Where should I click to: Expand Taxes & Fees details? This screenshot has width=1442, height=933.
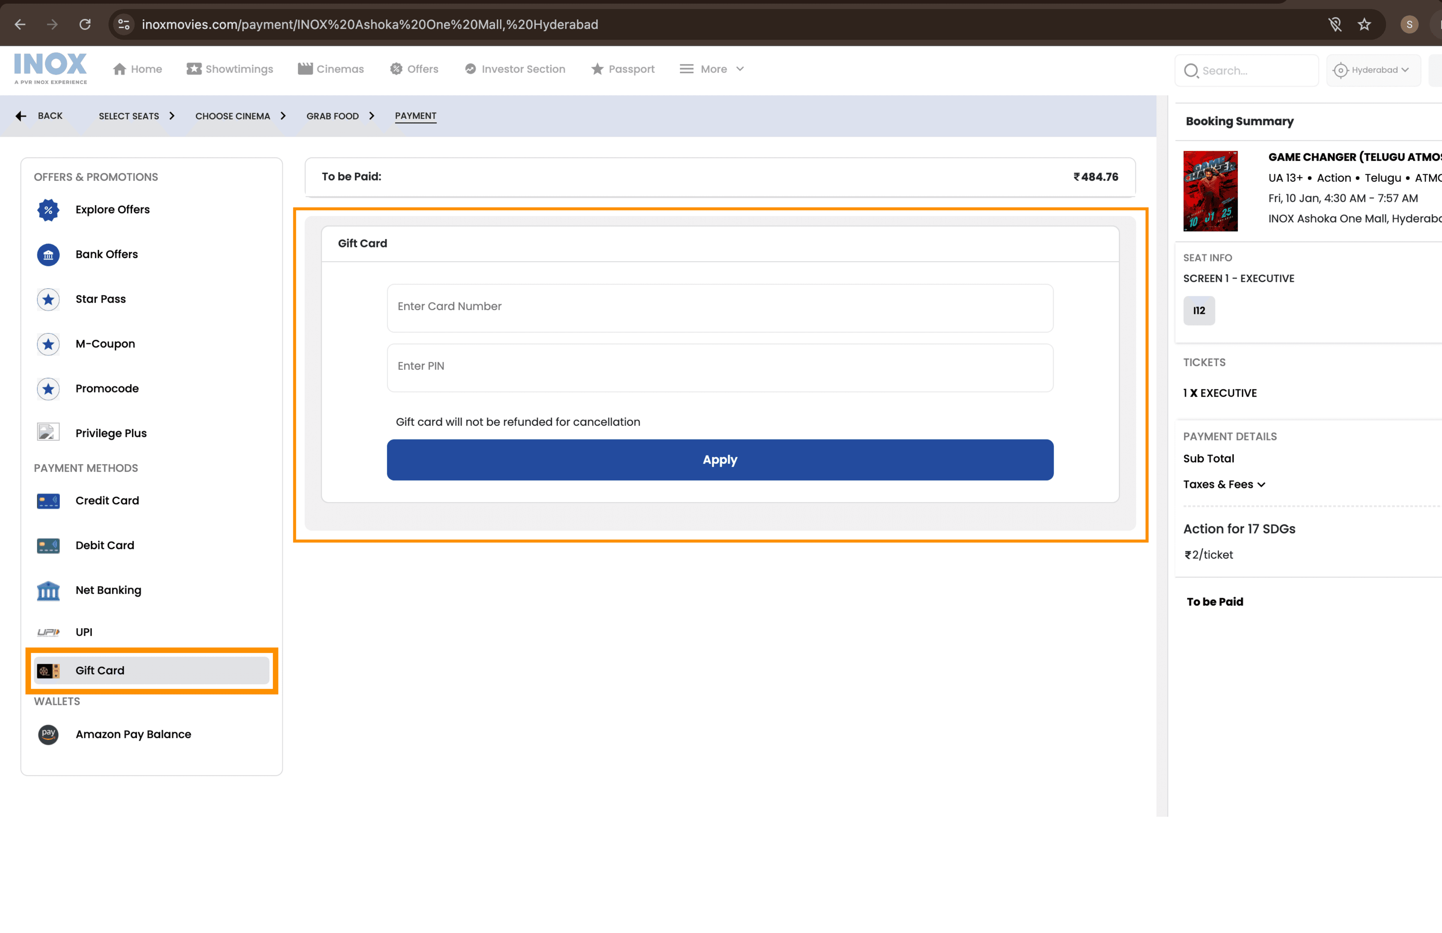(x=1224, y=485)
